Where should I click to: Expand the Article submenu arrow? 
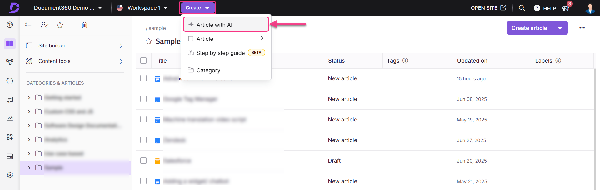tap(262, 38)
